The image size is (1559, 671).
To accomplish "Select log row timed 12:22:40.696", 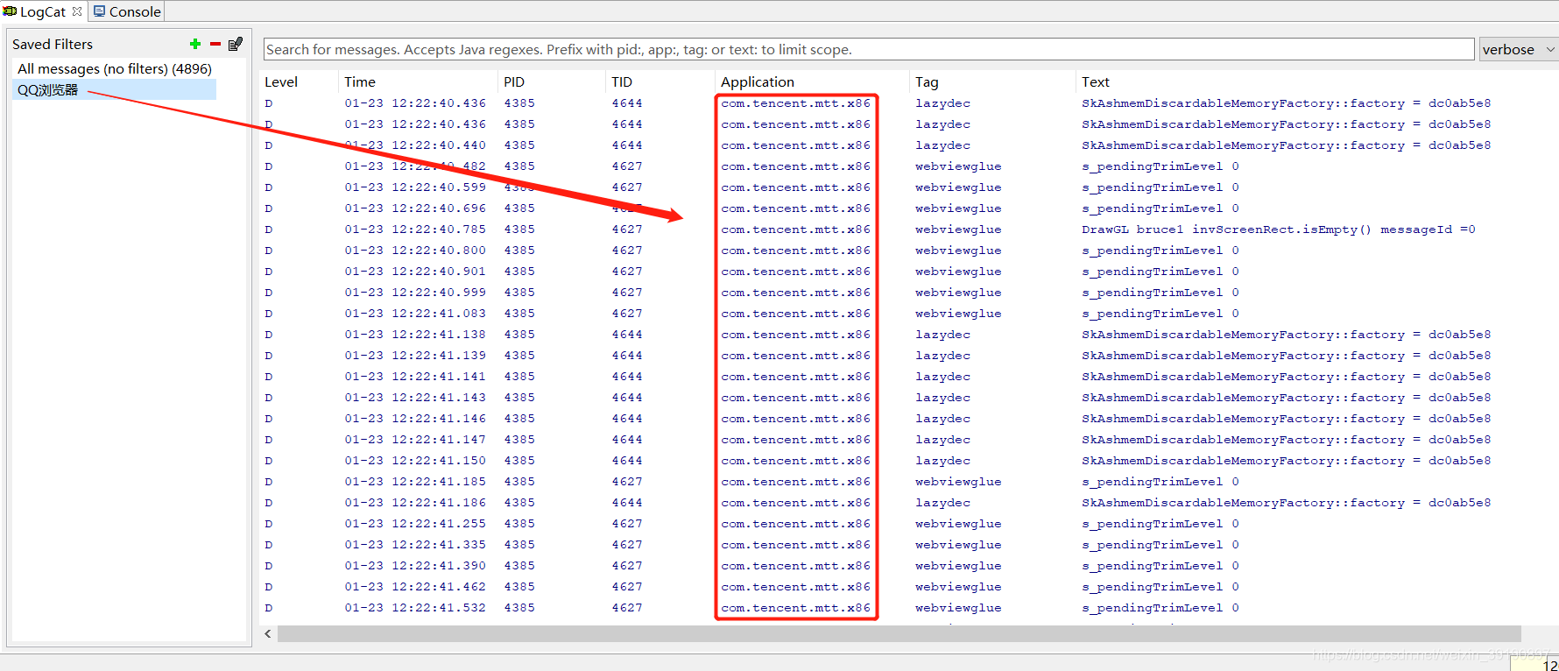I will click(908, 208).
